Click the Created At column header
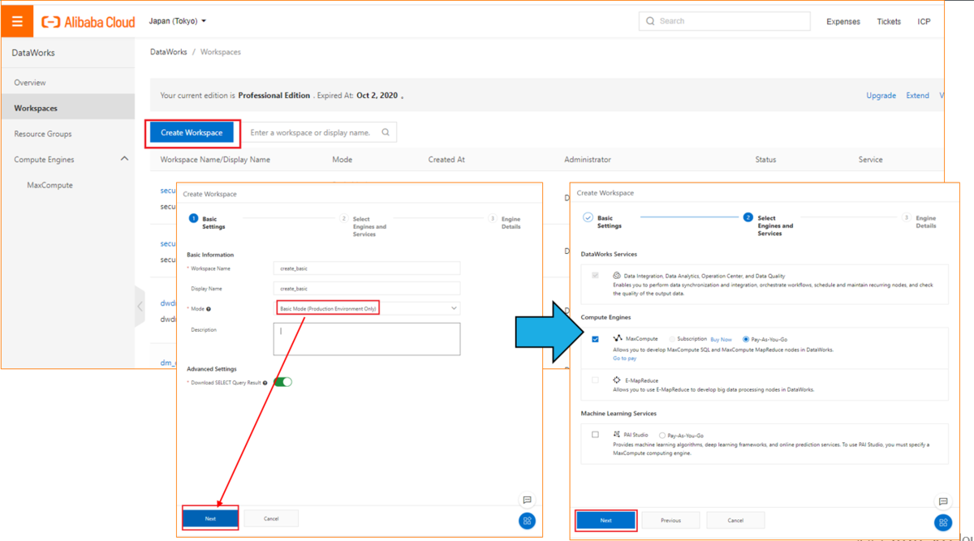This screenshot has width=974, height=541. click(x=446, y=160)
